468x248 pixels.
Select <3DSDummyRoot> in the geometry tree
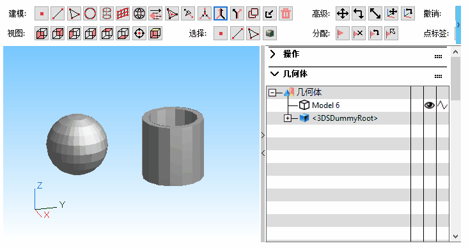pos(345,118)
